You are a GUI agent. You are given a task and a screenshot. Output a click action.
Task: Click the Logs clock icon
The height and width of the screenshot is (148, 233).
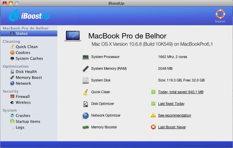(12, 127)
